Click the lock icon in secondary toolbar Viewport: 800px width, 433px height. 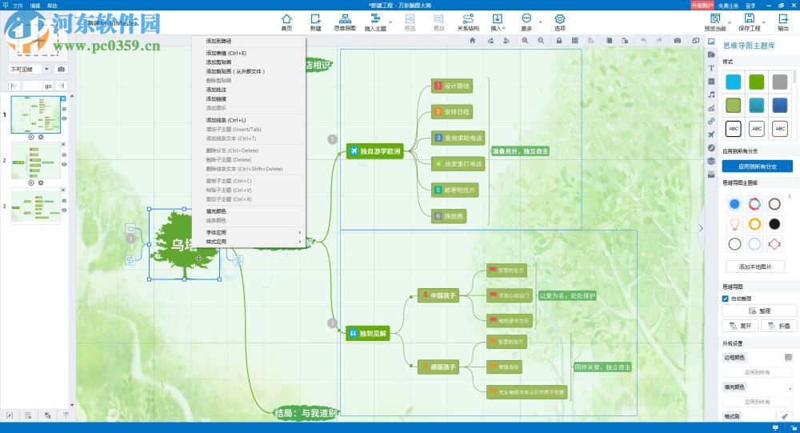tap(559, 40)
